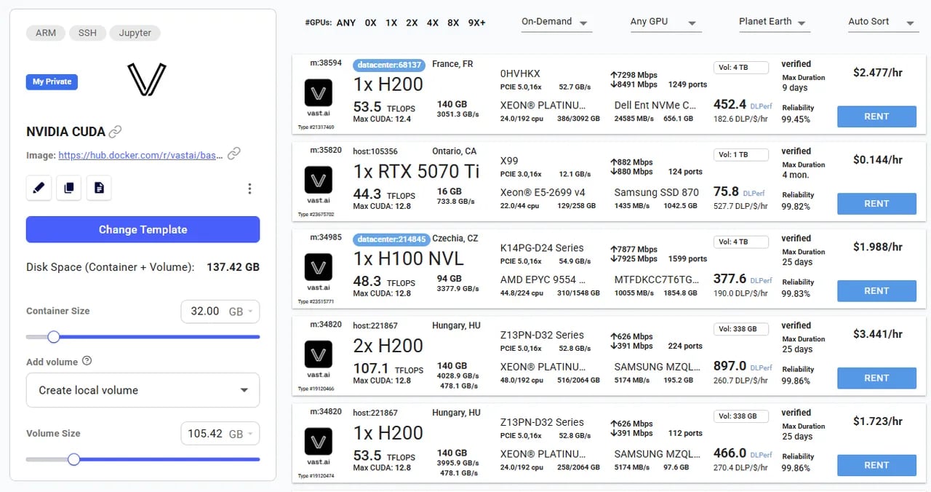The image size is (931, 492).
Task: Click Vol: 4 TB box on France offer
Action: click(x=741, y=67)
